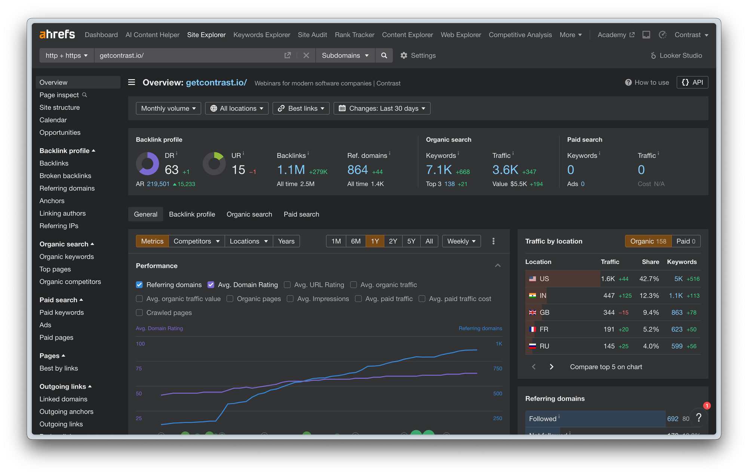Open Settings gear icon
Screen dimensions: 748x475
pyautogui.click(x=404, y=55)
